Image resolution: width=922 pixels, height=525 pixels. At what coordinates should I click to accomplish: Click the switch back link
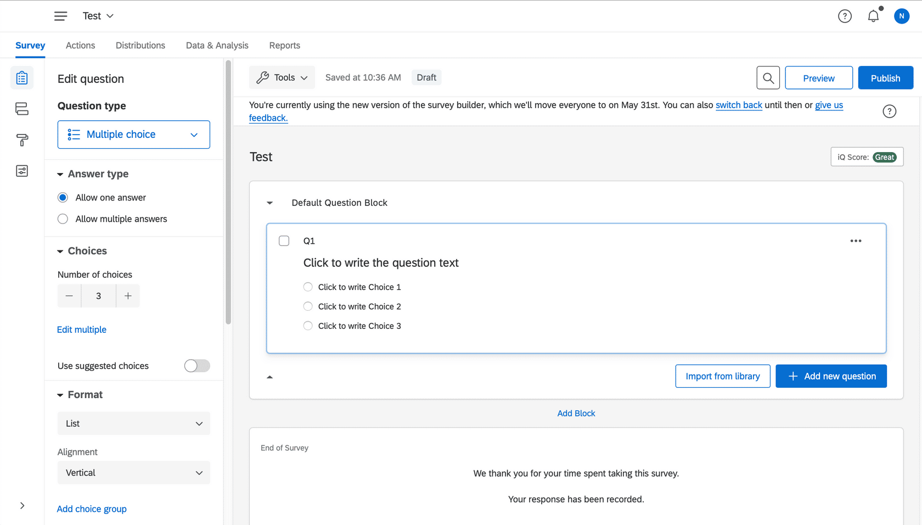(739, 105)
